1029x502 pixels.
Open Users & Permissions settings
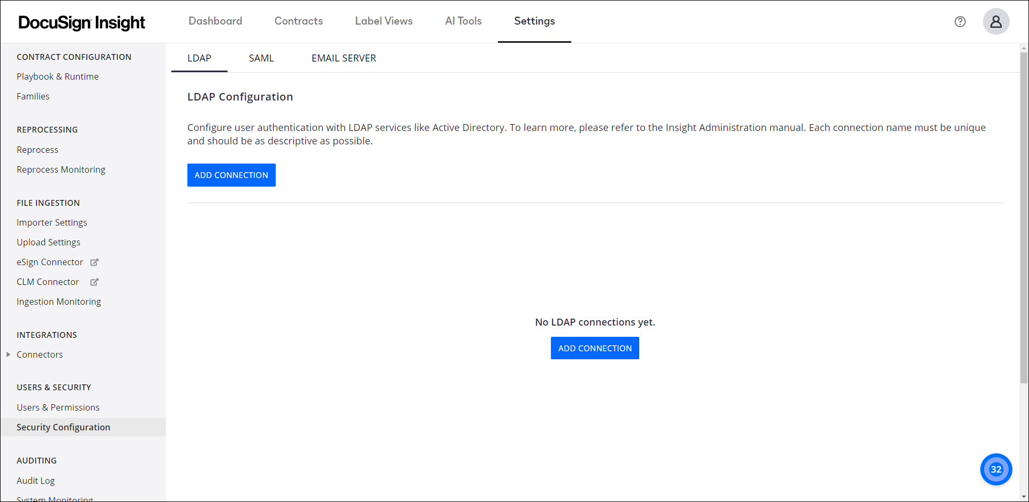58,407
